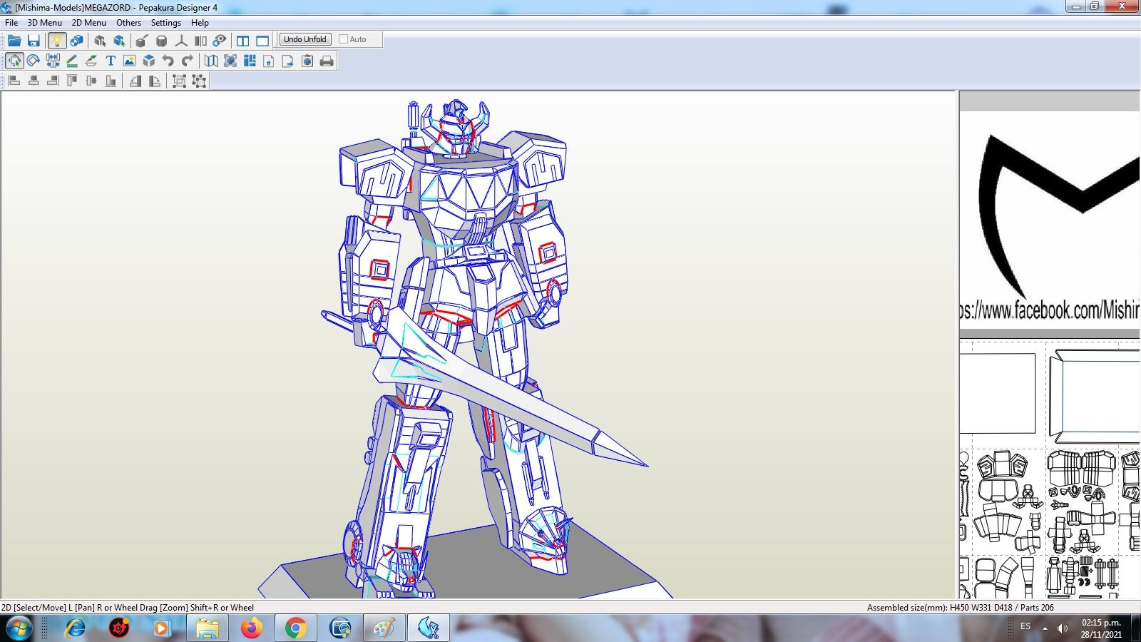Open the 3D Menu
This screenshot has height=642, width=1141.
[x=44, y=22]
